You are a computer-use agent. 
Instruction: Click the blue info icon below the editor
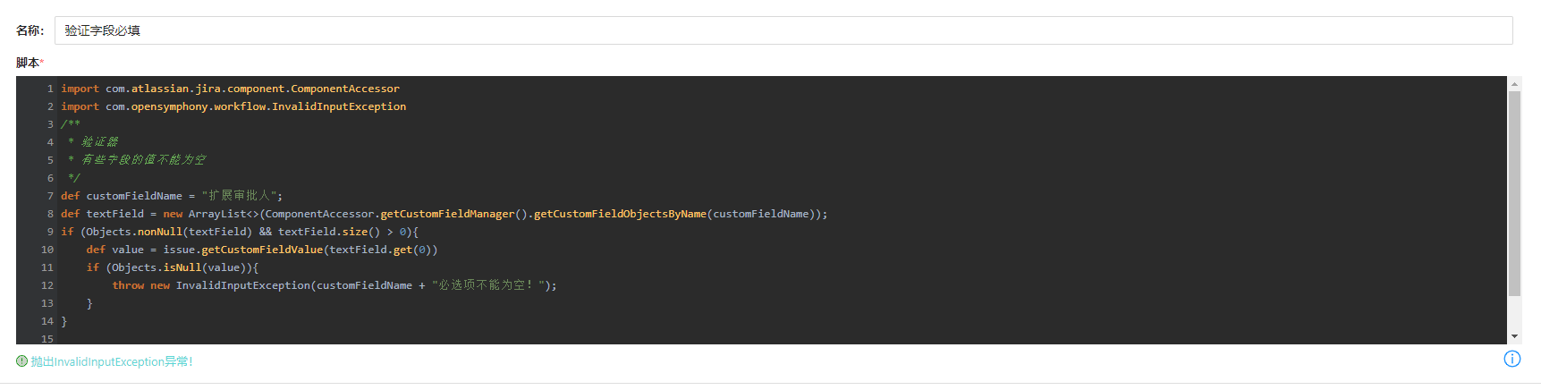tap(1511, 359)
